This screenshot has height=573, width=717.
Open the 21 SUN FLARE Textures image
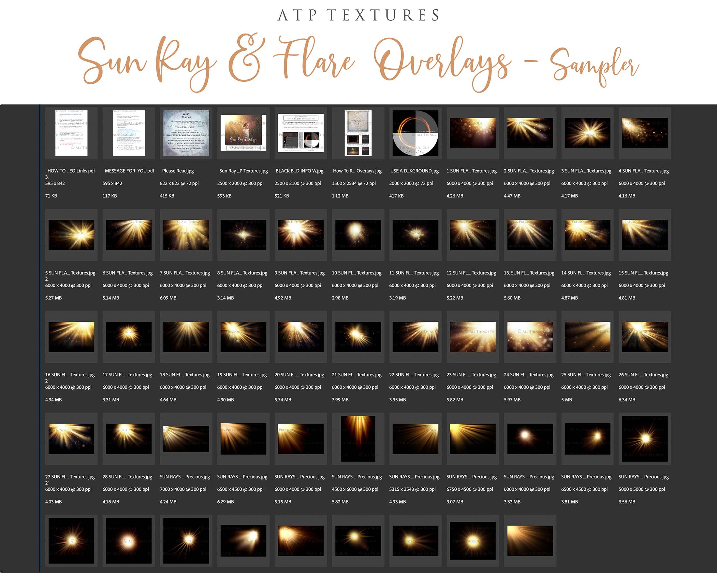[358, 337]
